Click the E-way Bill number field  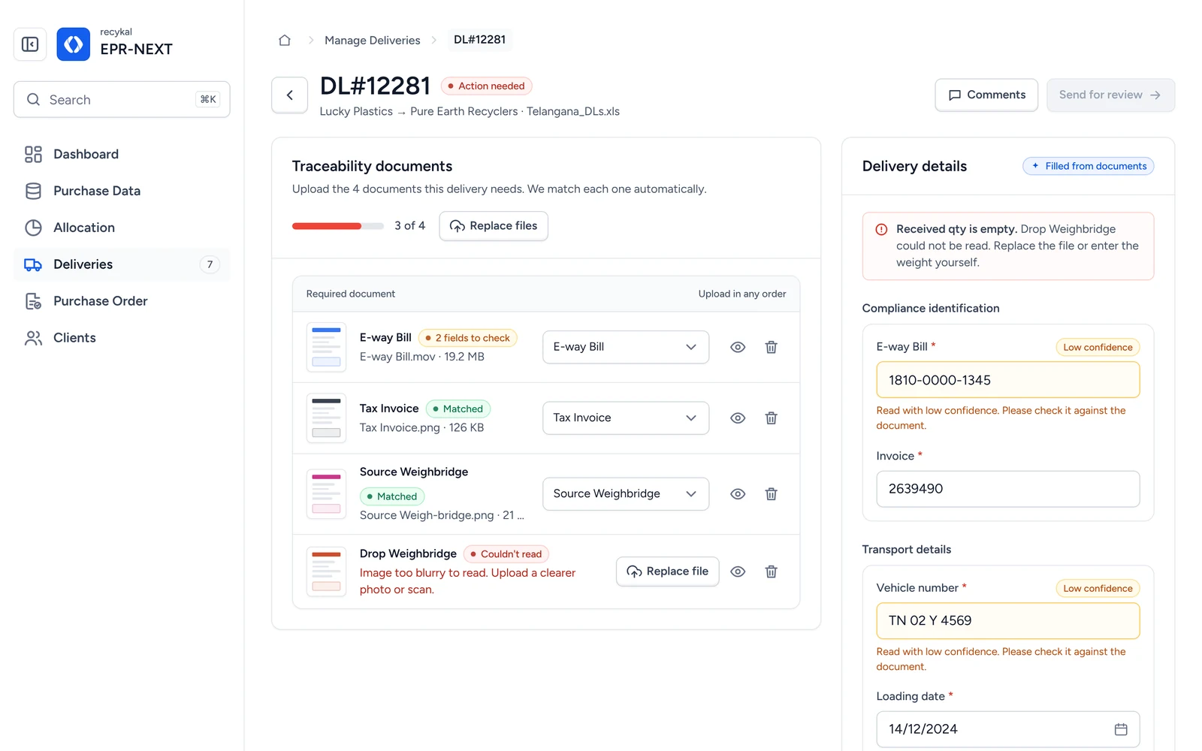point(1008,380)
